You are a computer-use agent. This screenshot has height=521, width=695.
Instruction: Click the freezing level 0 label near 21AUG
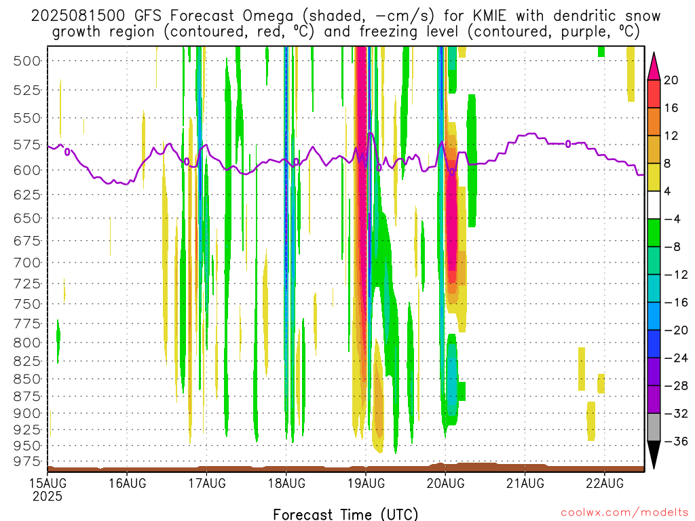[568, 144]
